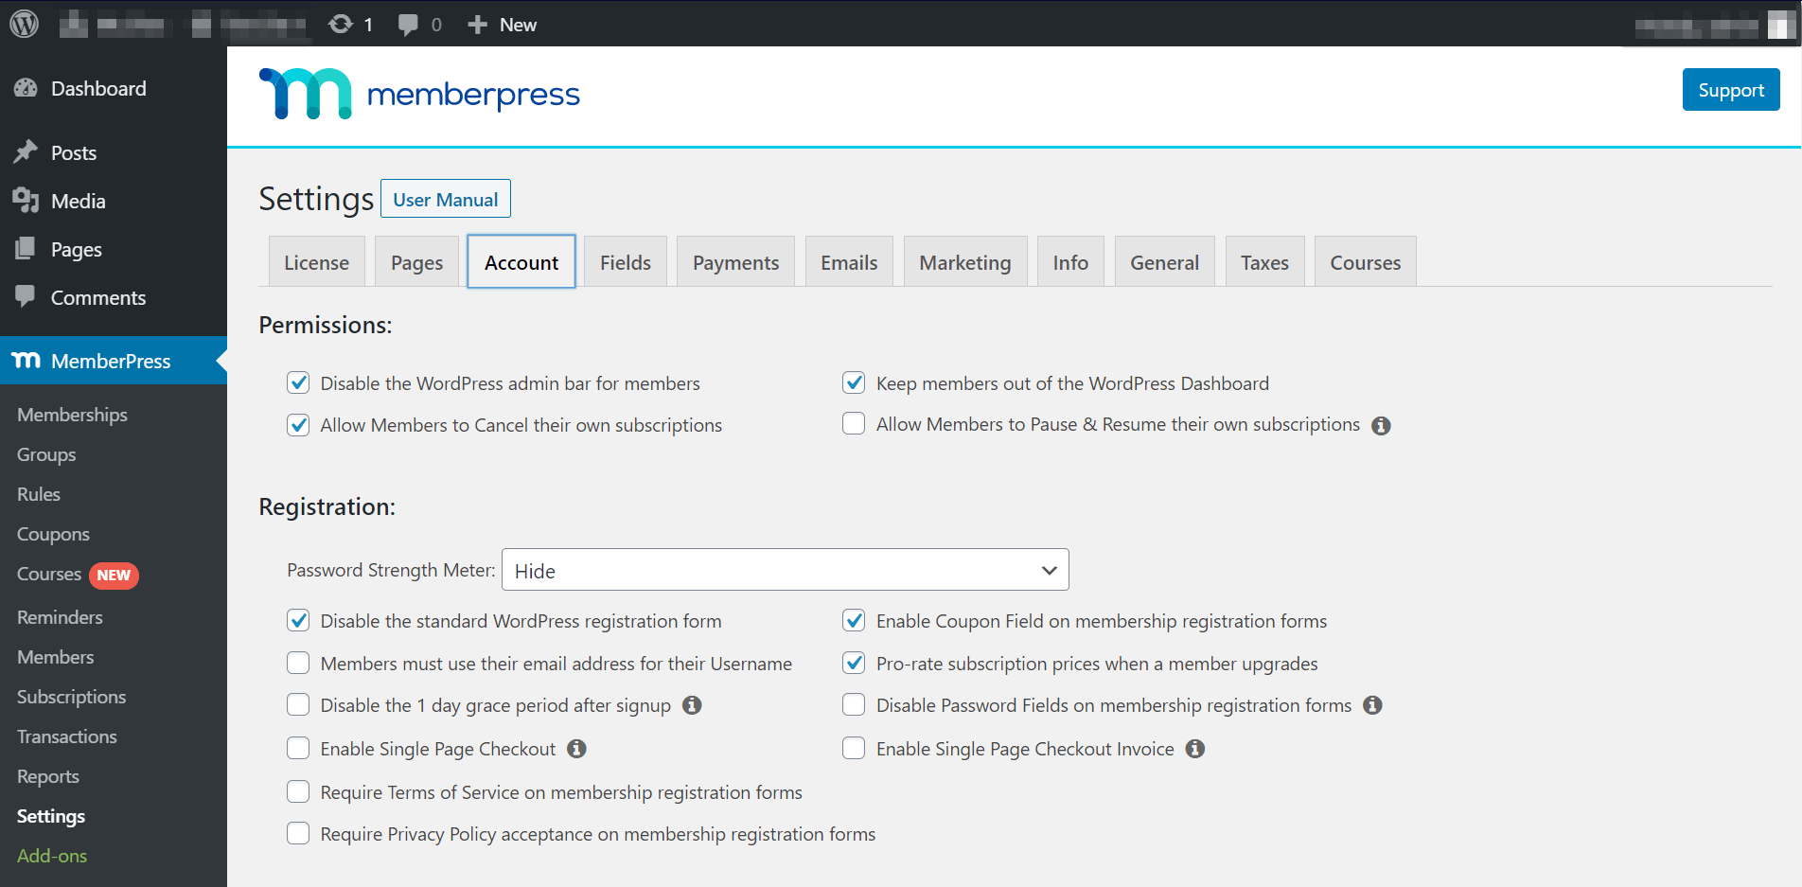The height and width of the screenshot is (887, 1802).
Task: Go to Members in sidebar
Action: click(55, 657)
